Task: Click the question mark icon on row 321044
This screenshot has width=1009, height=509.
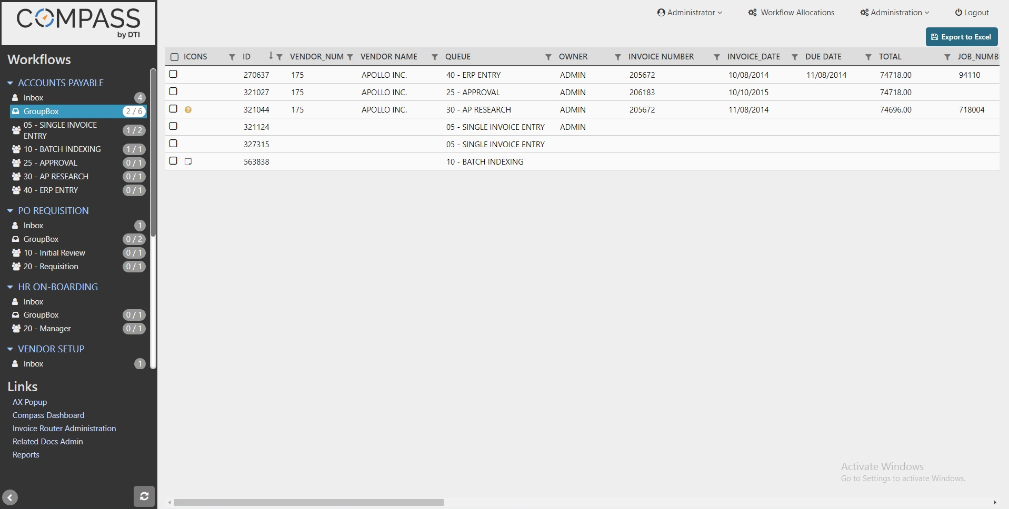Action: pos(188,110)
